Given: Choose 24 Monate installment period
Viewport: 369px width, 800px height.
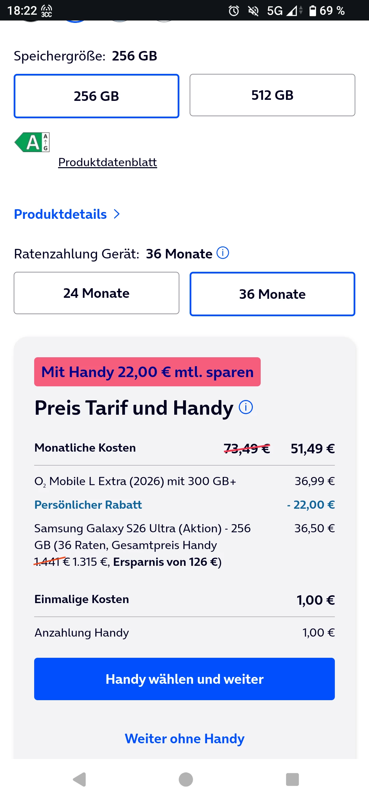Looking at the screenshot, I should (x=96, y=293).
